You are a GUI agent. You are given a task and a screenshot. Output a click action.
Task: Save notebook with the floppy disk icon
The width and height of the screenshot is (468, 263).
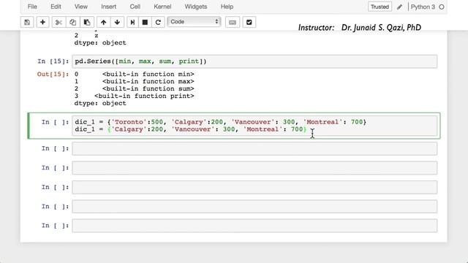27,22
